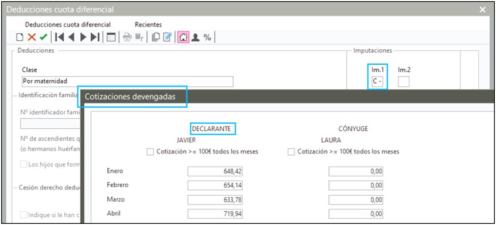The width and height of the screenshot is (496, 225).
Task: Go to the first record
Action: click(x=59, y=37)
